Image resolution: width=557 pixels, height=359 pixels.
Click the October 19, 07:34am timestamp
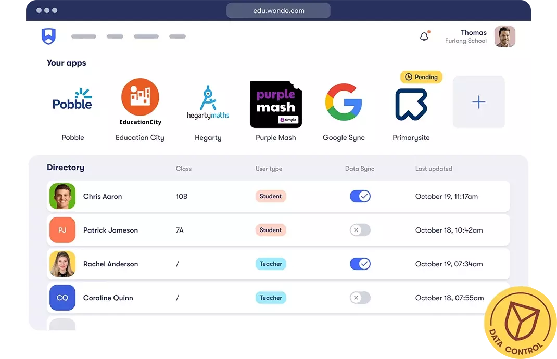pyautogui.click(x=449, y=264)
